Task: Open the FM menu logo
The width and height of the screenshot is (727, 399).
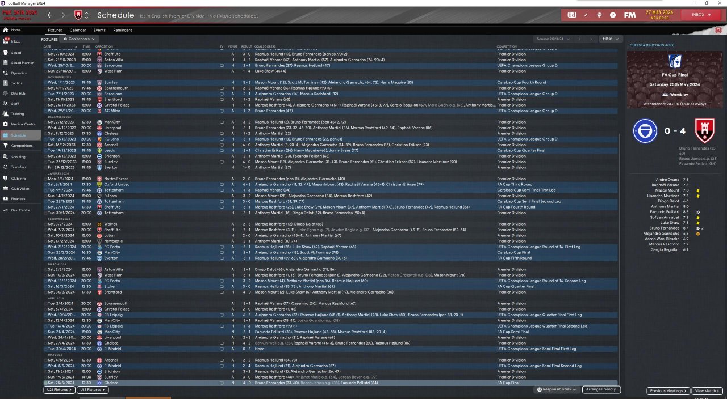Action: (x=630, y=15)
